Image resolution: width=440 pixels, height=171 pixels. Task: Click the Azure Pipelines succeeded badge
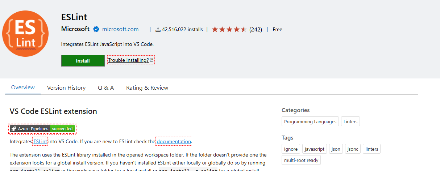43,129
